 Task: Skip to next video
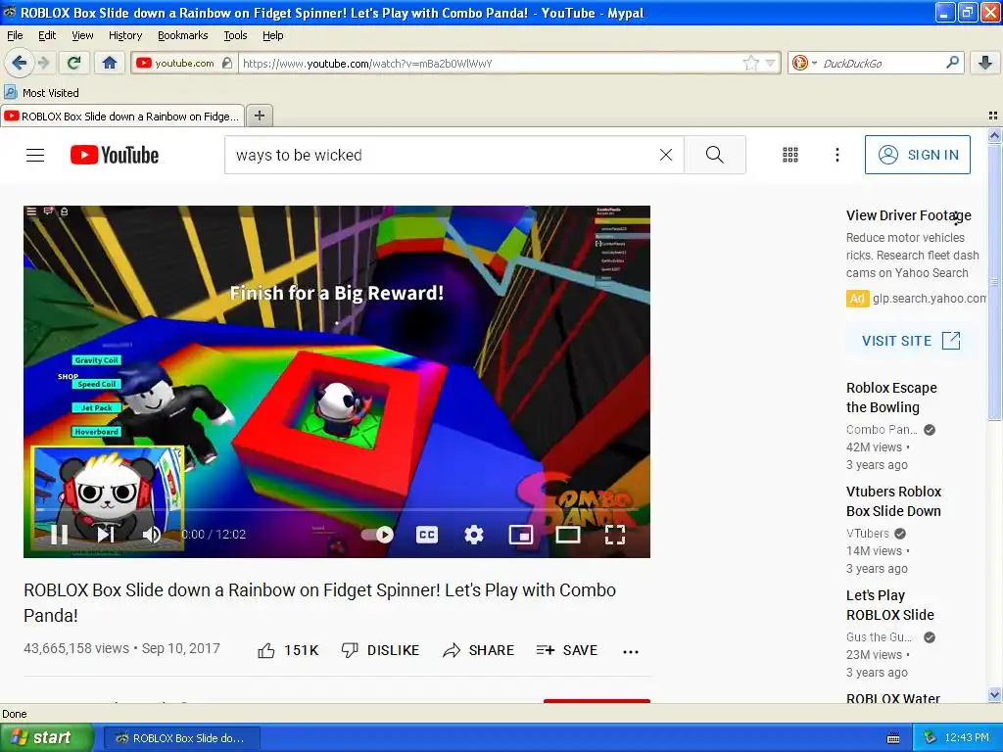tap(106, 534)
